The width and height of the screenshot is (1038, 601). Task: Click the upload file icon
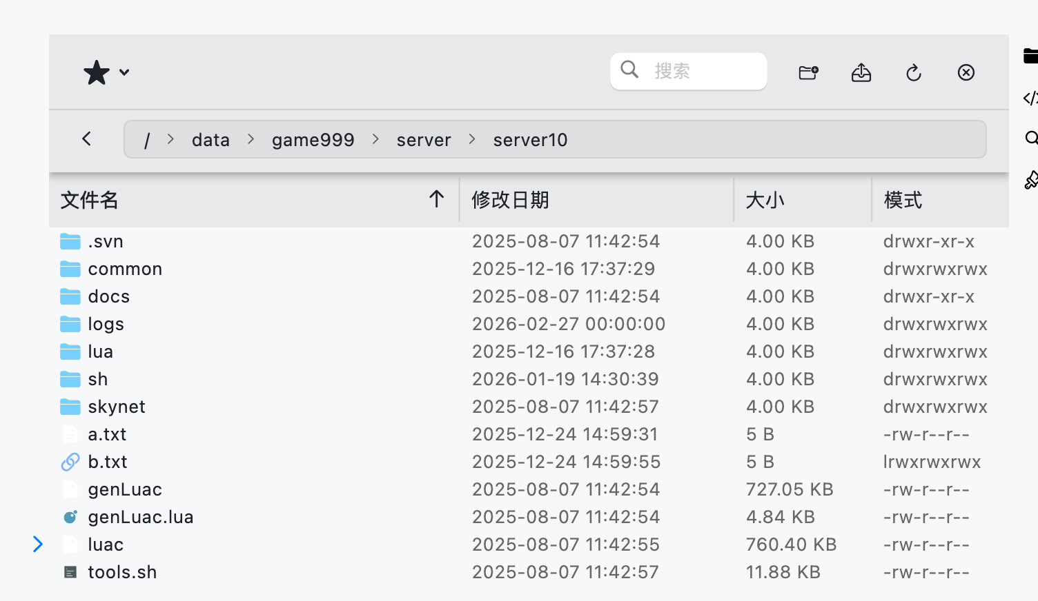coord(861,72)
